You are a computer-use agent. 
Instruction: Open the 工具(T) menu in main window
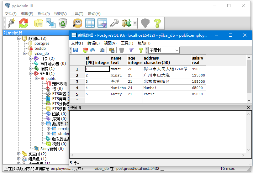[77, 14]
